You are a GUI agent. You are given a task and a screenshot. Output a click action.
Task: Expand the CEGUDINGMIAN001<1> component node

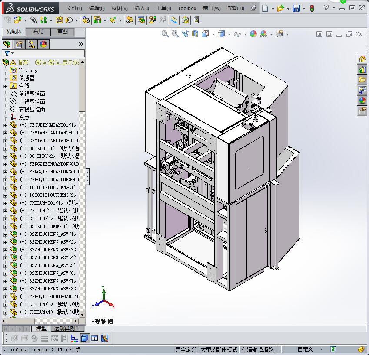[x=5, y=125]
